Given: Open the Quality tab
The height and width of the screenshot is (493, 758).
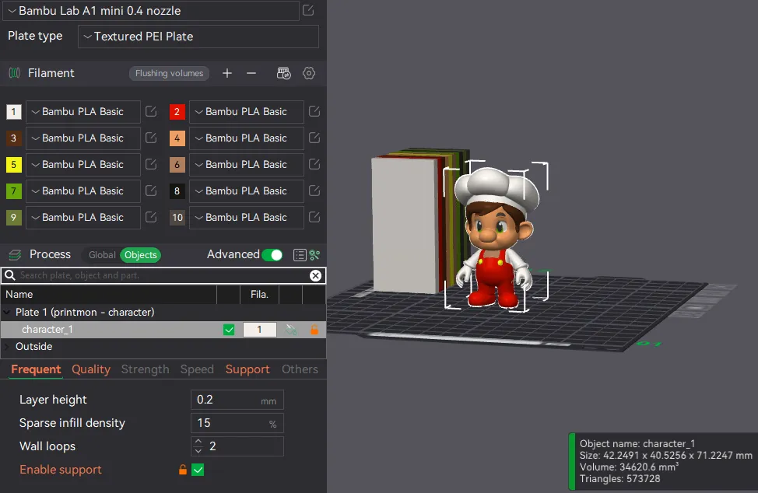Looking at the screenshot, I should click(x=91, y=369).
